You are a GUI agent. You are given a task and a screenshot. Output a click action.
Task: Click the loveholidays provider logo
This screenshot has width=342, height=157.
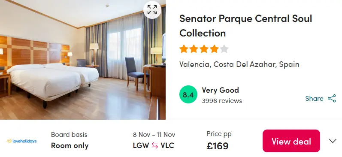point(21,141)
